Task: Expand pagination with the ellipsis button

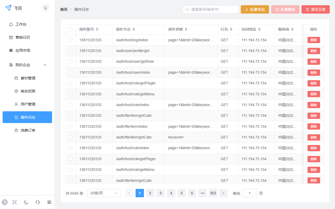Action: [202, 193]
